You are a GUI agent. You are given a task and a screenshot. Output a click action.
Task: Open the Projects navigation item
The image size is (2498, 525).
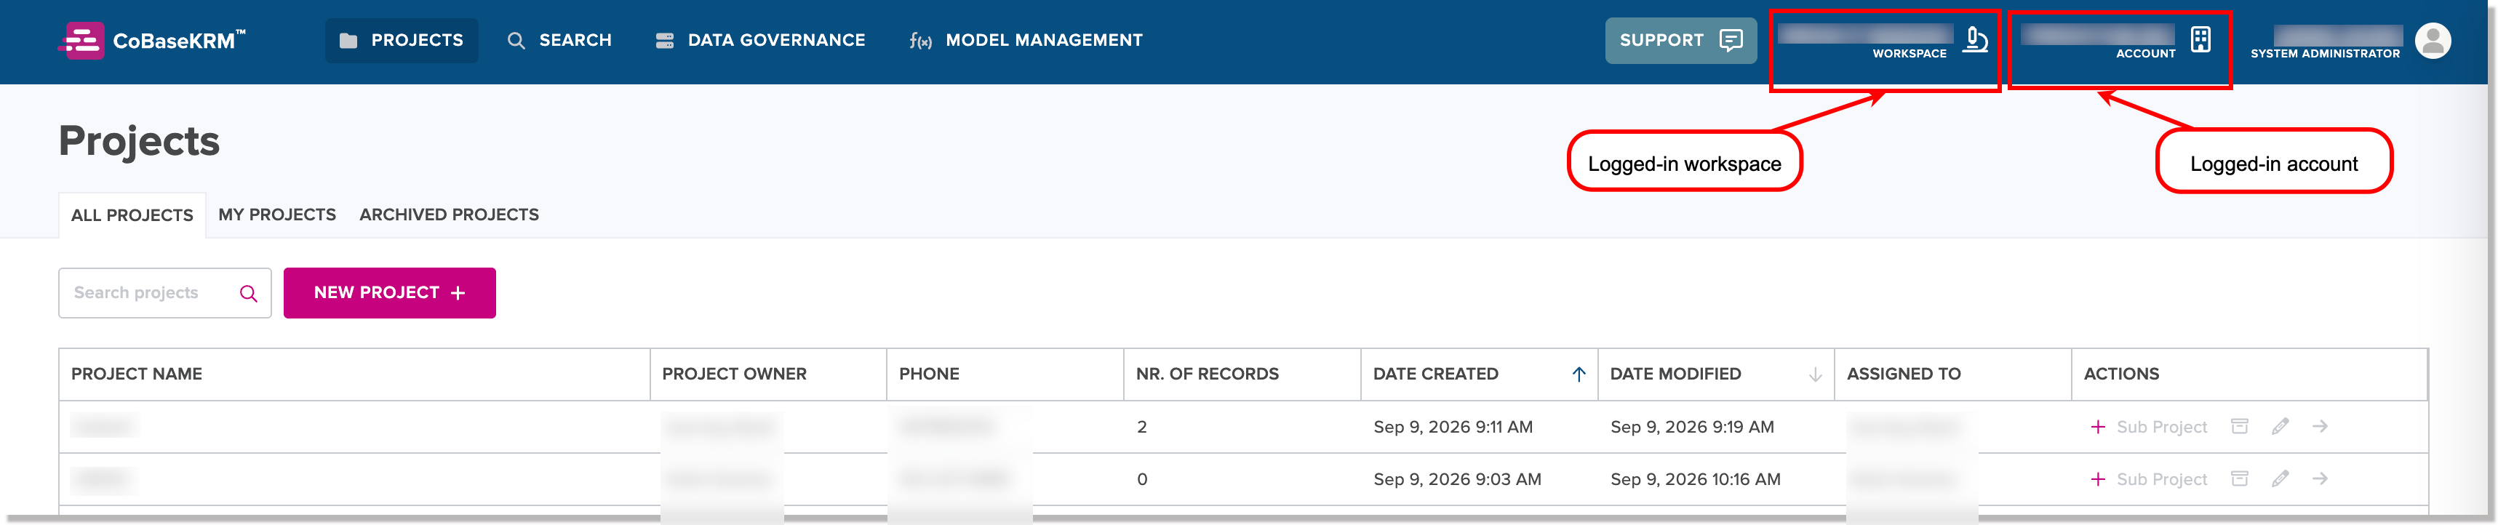point(402,41)
